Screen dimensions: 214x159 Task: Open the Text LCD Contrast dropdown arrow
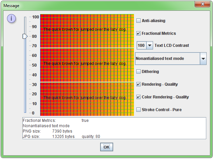pyautogui.click(x=149, y=46)
